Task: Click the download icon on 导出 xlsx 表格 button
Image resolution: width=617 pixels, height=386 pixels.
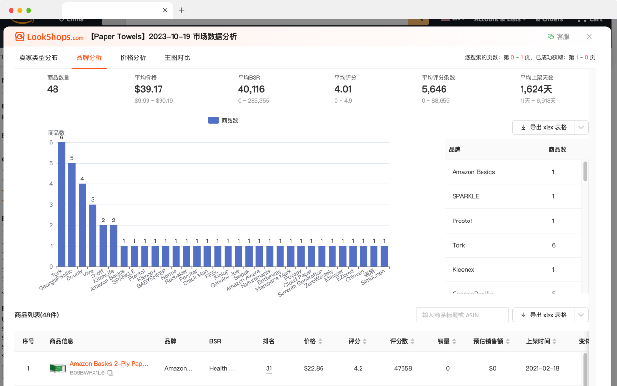Action: tap(523, 127)
